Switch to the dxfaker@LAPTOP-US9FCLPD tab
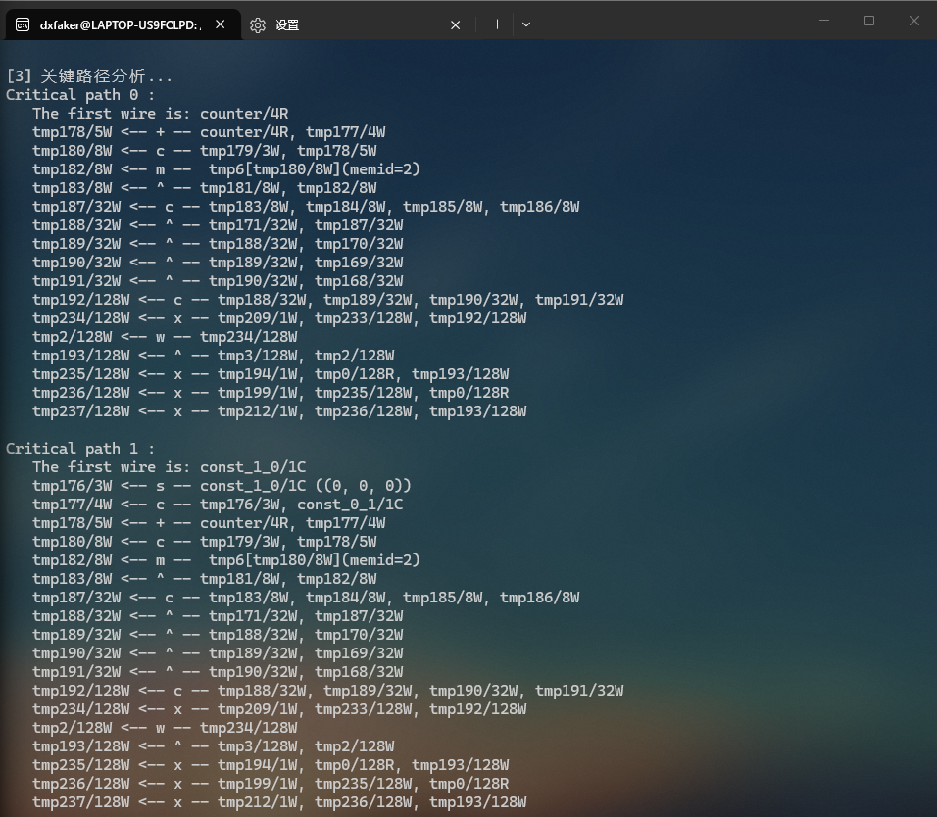937x817 pixels. (x=120, y=25)
